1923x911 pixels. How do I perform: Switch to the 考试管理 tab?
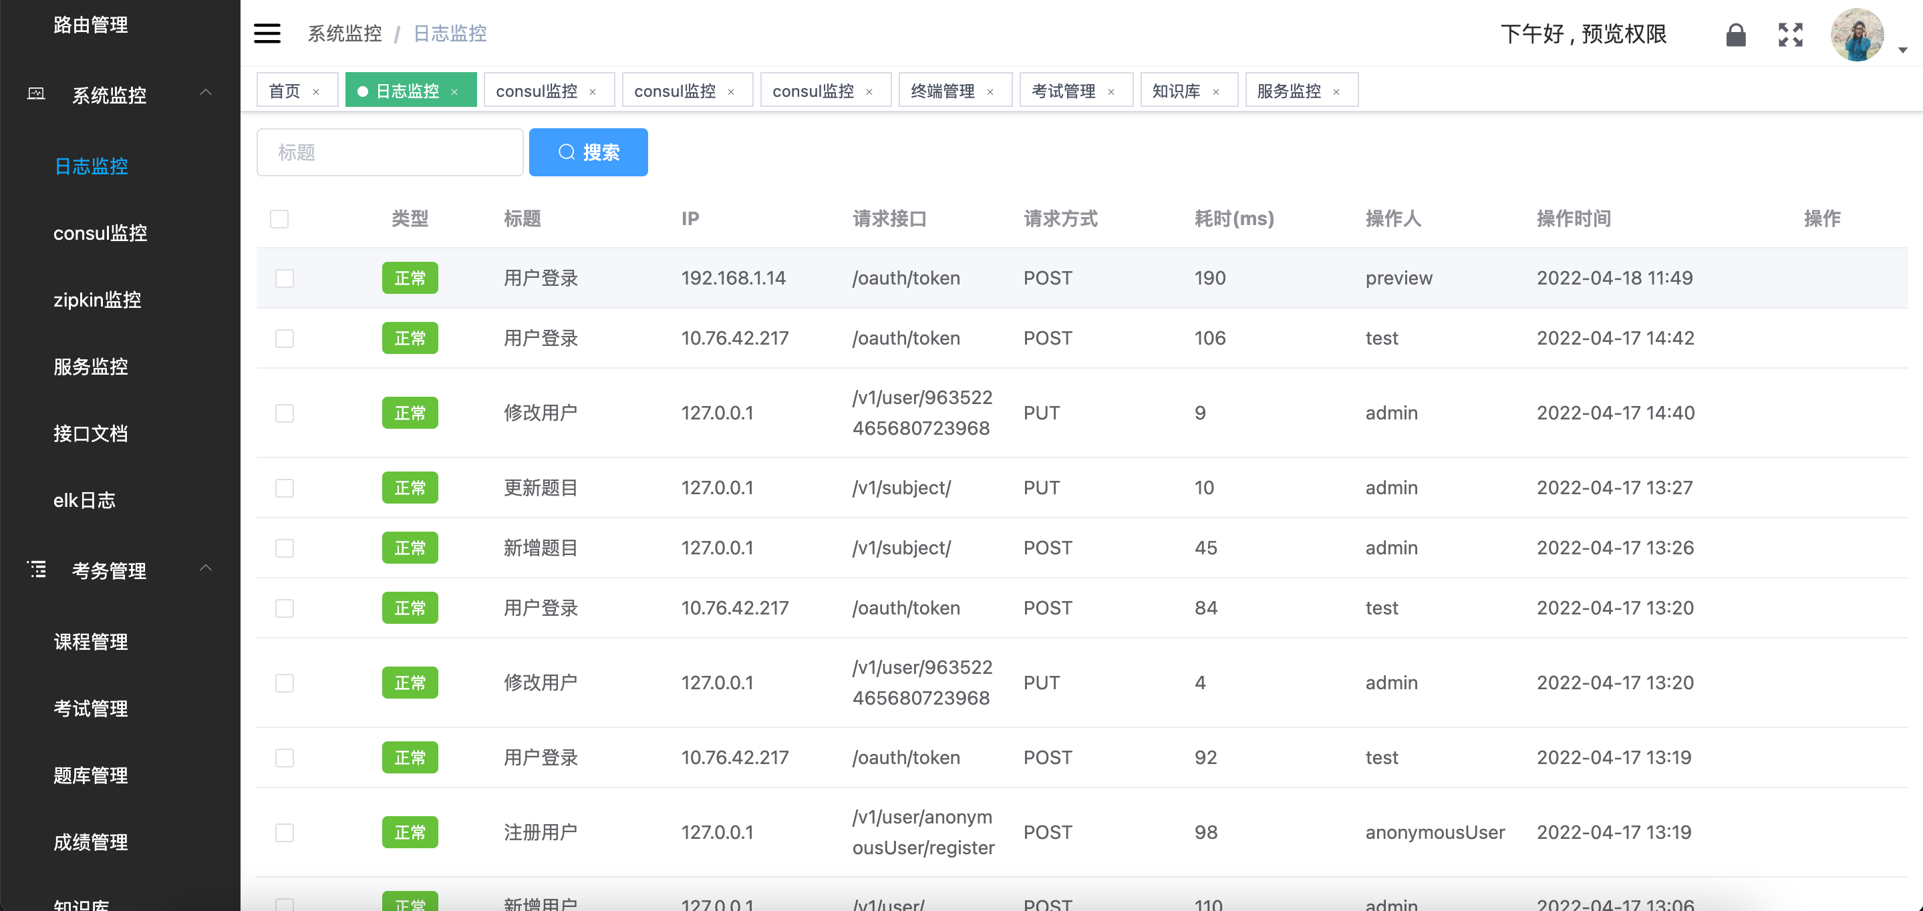coord(1063,91)
